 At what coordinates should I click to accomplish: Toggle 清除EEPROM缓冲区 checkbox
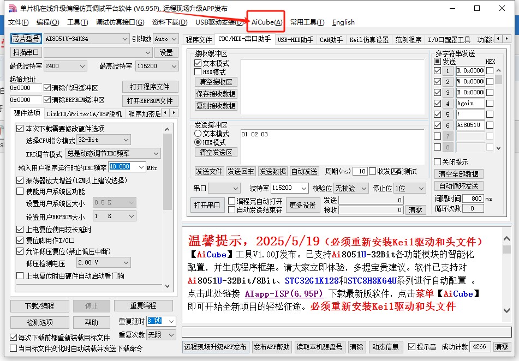coord(47,100)
